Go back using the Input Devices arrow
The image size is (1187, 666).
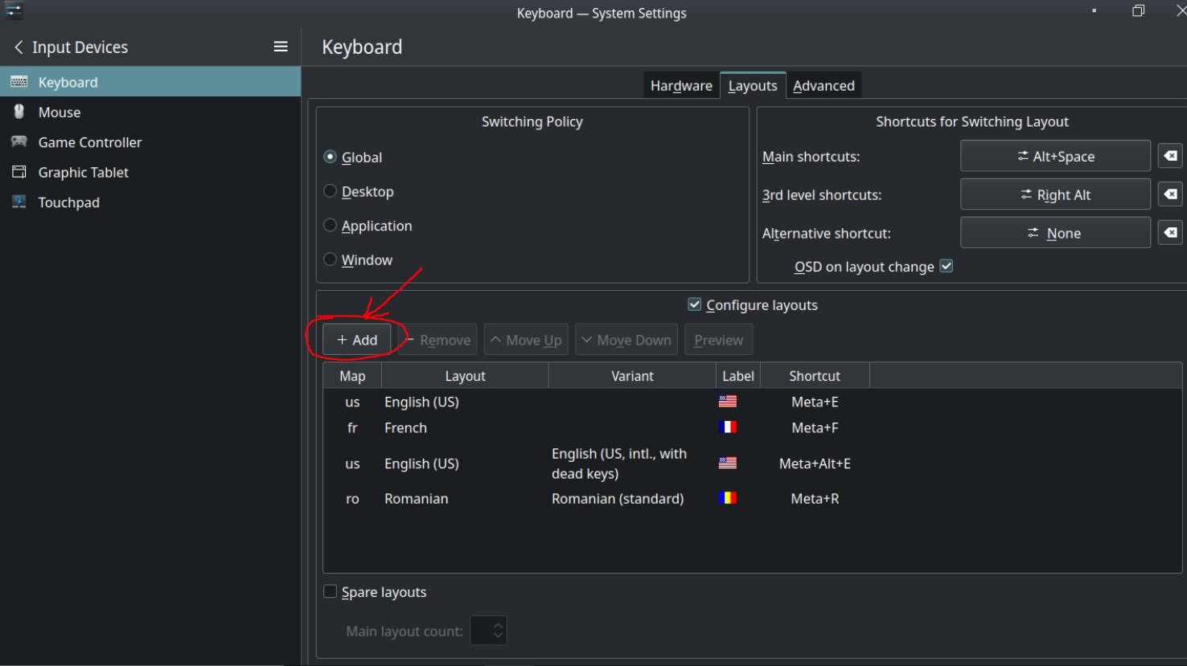click(19, 47)
